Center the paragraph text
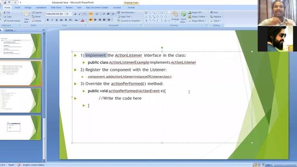This screenshot has width=297, height=167. (95, 19)
